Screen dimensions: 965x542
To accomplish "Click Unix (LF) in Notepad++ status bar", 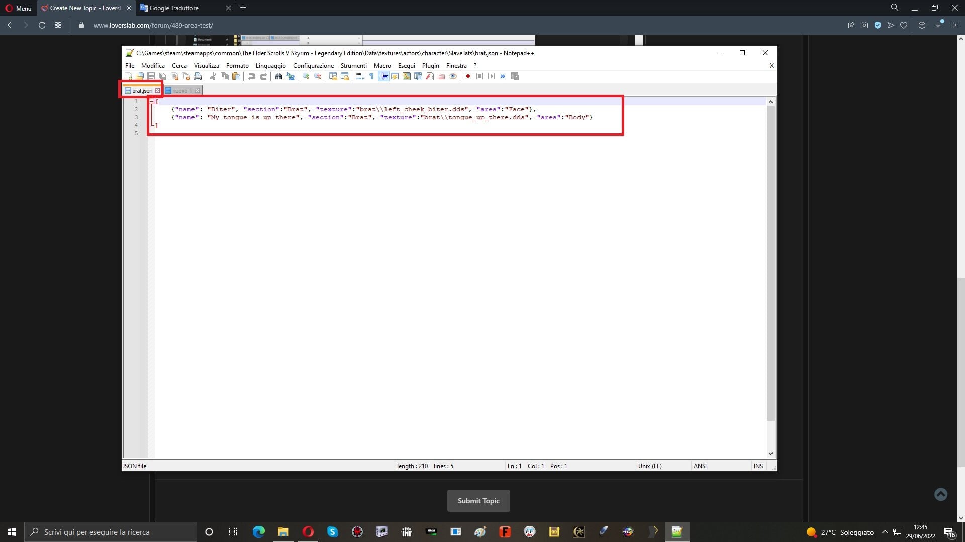I will point(650,466).
